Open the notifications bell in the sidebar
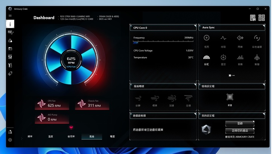The height and width of the screenshot is (154, 274). pos(10,132)
